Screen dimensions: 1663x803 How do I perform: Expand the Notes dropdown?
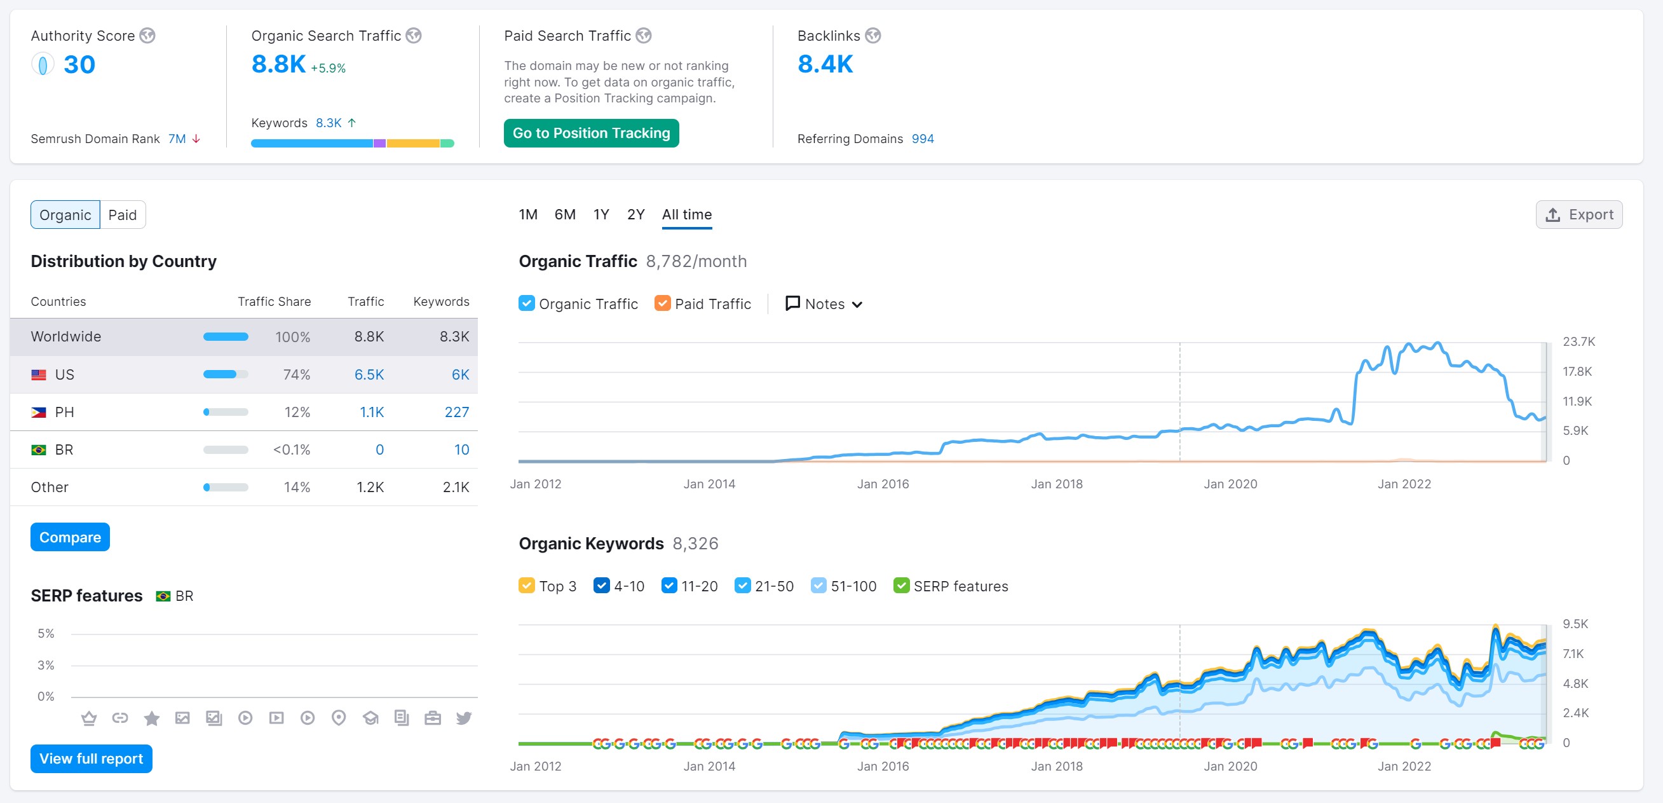click(x=823, y=304)
